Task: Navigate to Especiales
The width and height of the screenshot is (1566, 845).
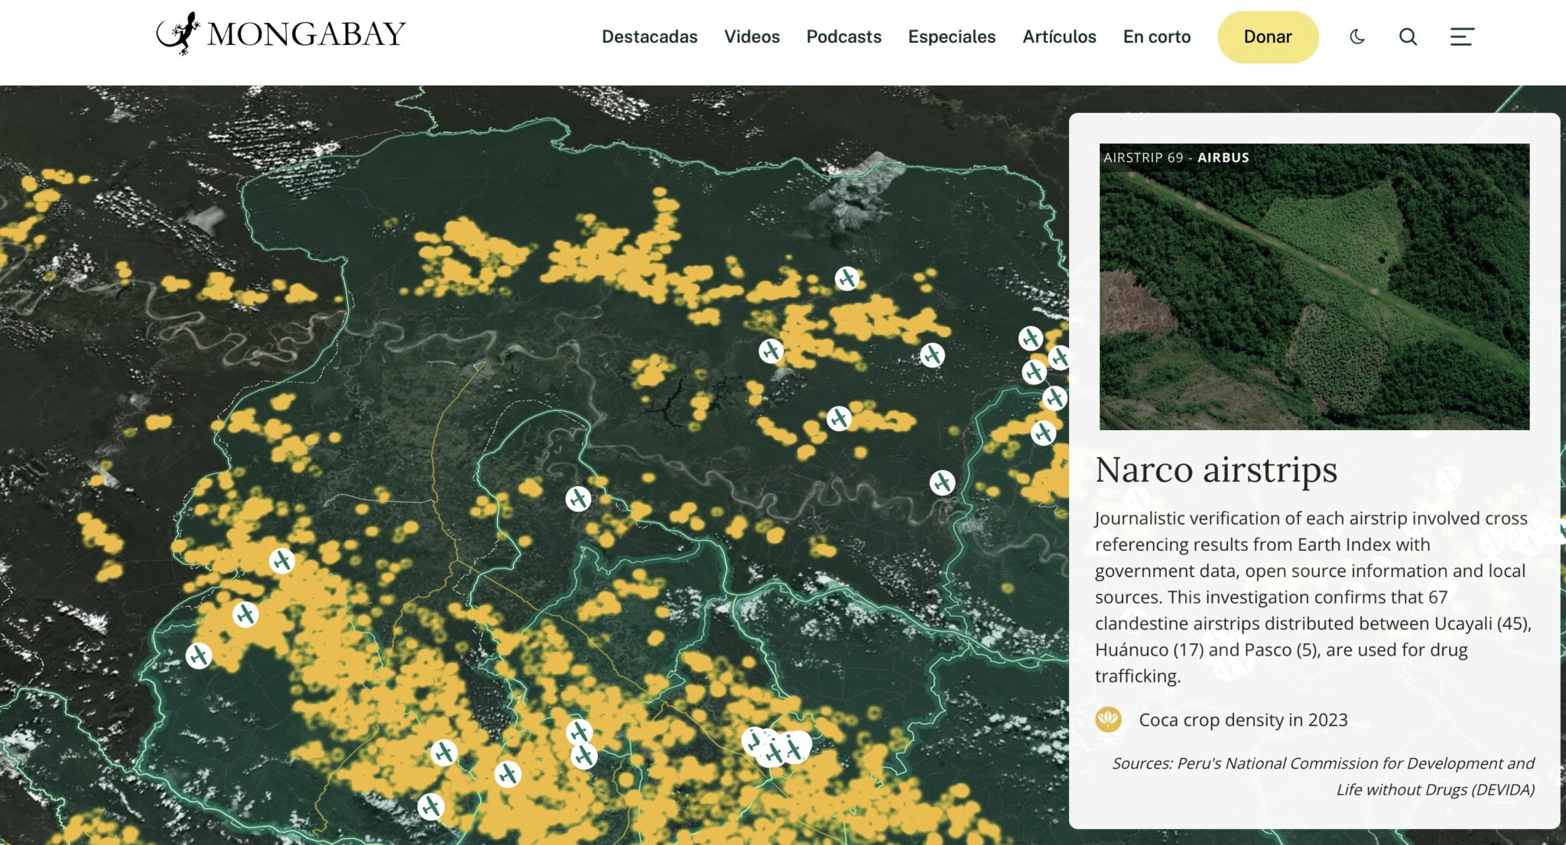Action: click(951, 37)
